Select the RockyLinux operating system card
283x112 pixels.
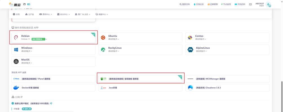(x=140, y=50)
